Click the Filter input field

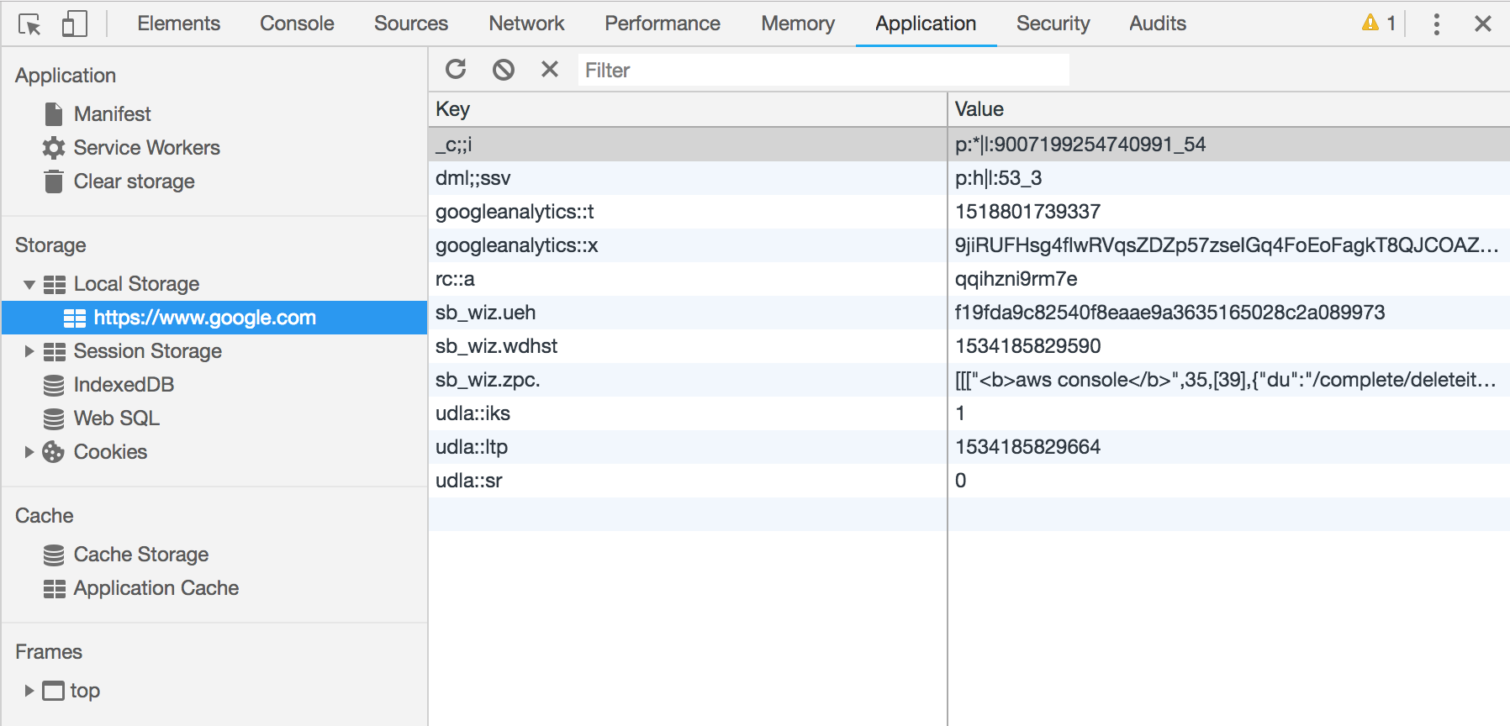(x=824, y=70)
